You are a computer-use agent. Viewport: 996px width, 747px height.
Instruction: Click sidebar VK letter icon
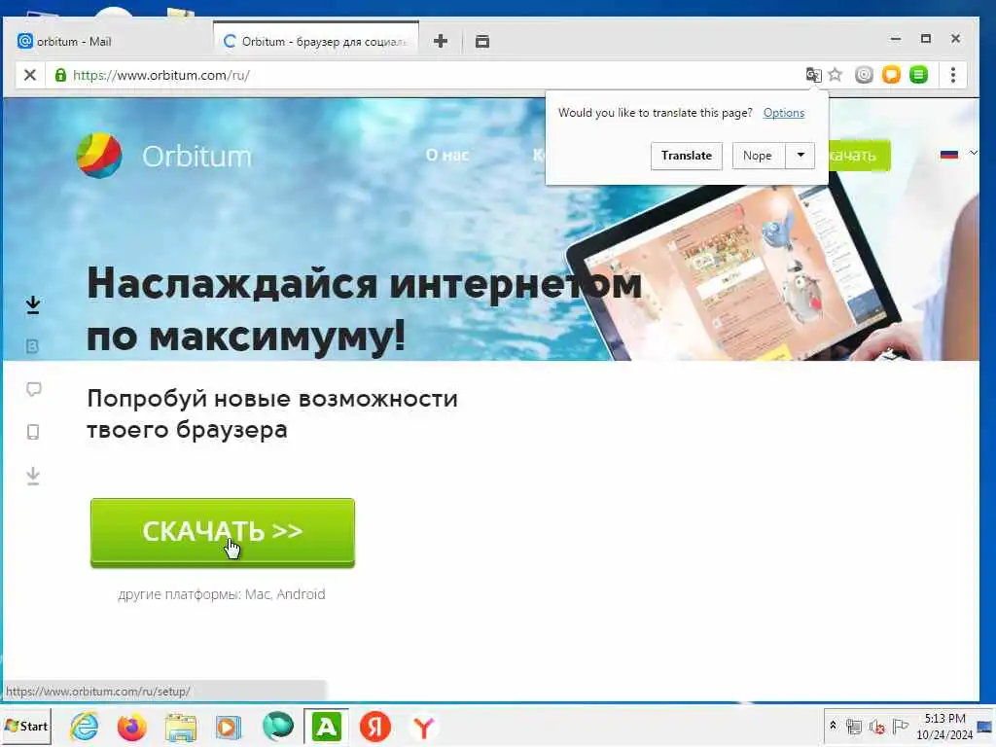point(32,346)
